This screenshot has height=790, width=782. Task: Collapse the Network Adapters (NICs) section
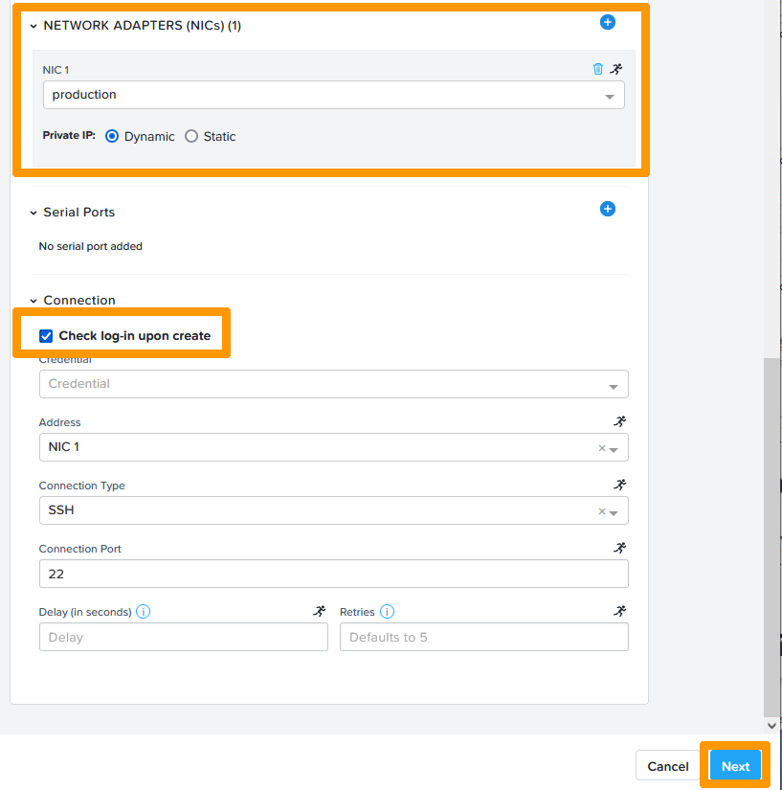coord(34,26)
